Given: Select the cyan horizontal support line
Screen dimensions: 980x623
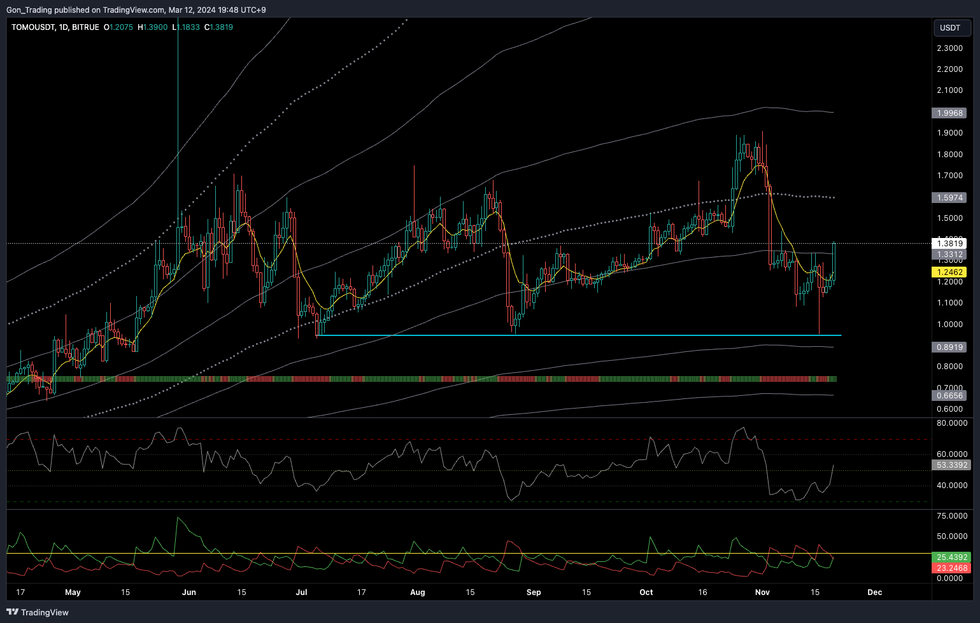Looking at the screenshot, I should click(x=578, y=335).
